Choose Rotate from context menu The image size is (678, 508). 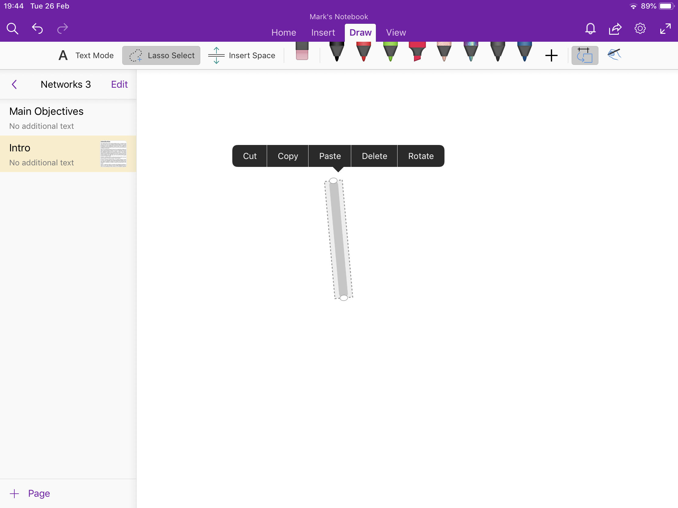421,156
